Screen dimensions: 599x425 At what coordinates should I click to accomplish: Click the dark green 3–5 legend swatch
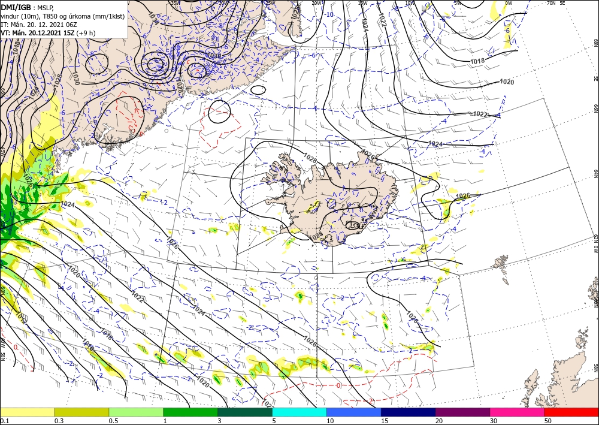click(x=245, y=412)
